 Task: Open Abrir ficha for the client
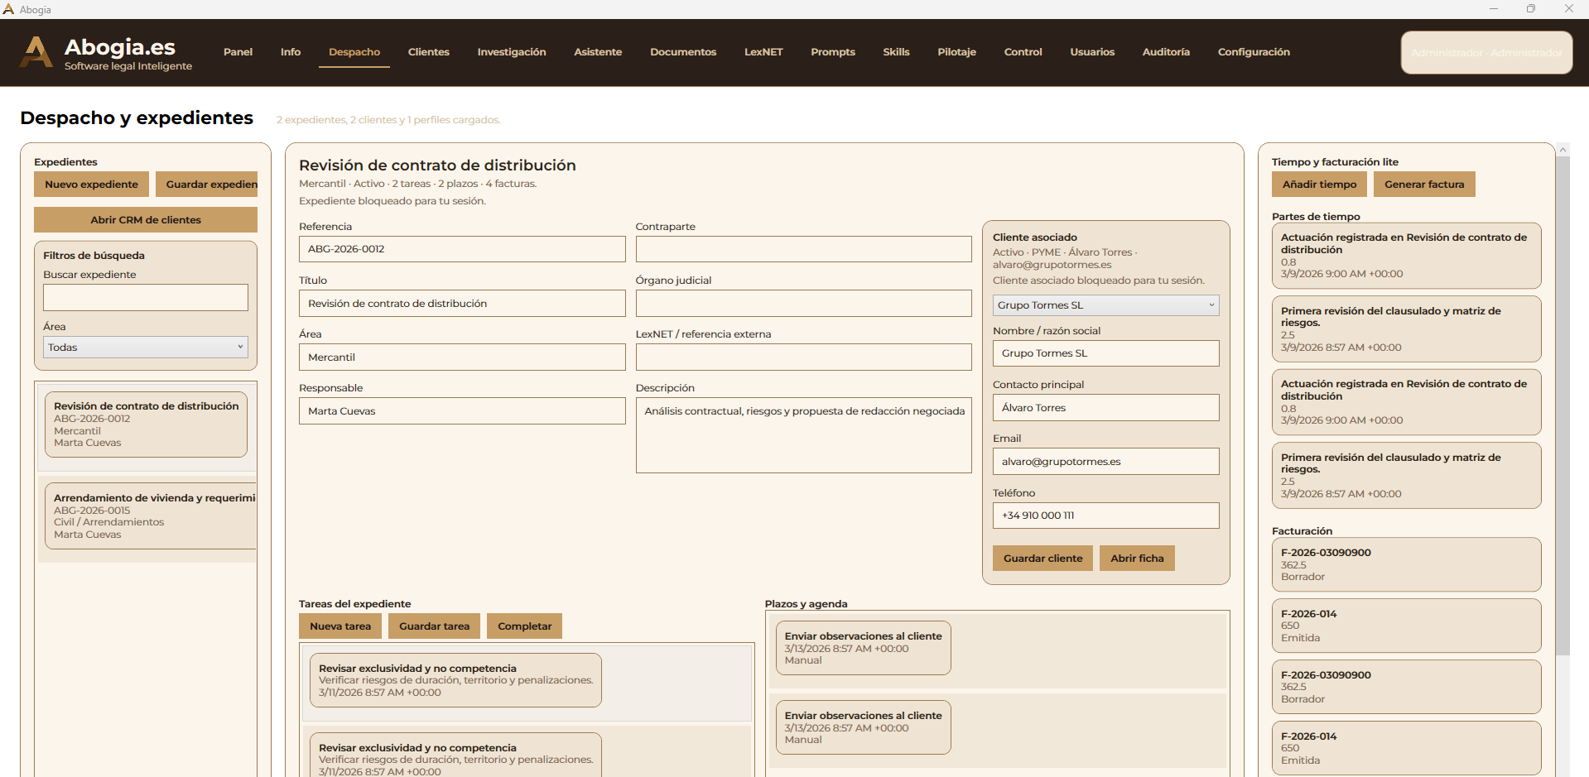click(x=1136, y=558)
